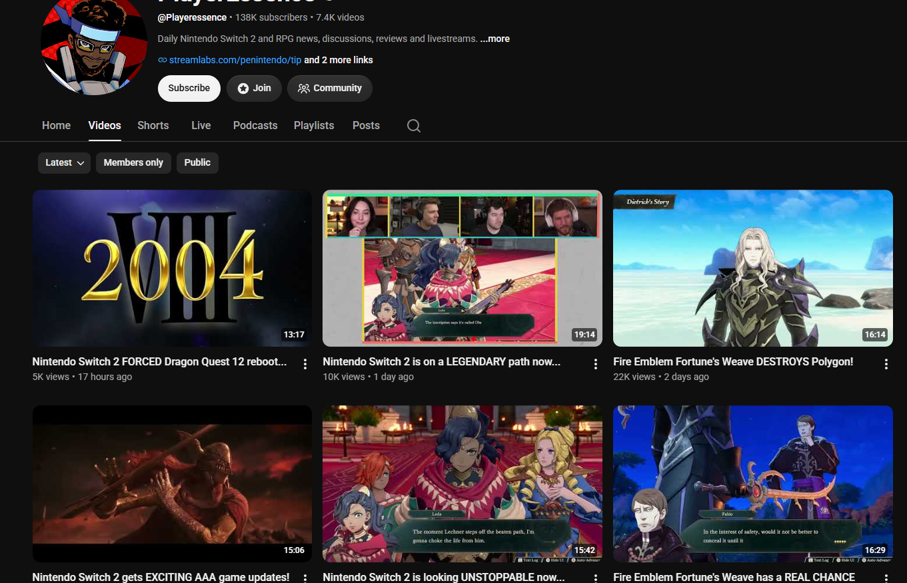Image resolution: width=907 pixels, height=583 pixels.
Task: Open the thumbnail with four webcam streamers
Action: point(462,268)
